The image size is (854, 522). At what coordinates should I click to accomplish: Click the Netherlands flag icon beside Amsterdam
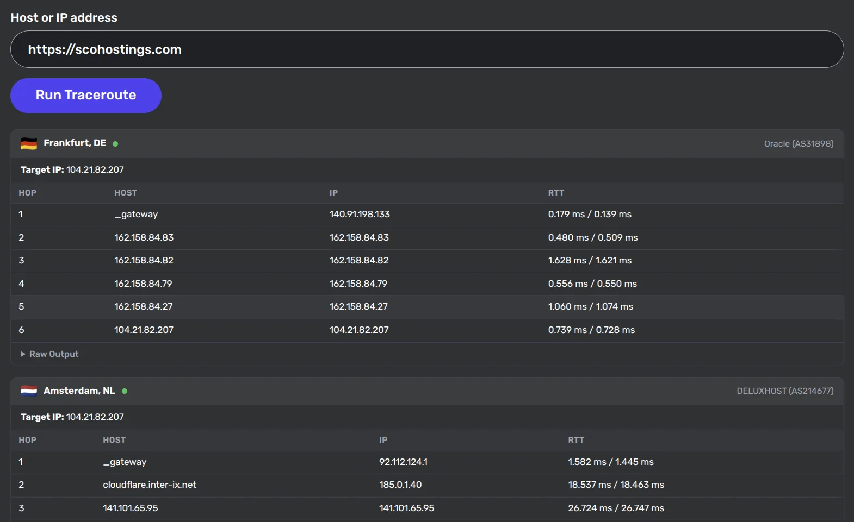(x=29, y=391)
